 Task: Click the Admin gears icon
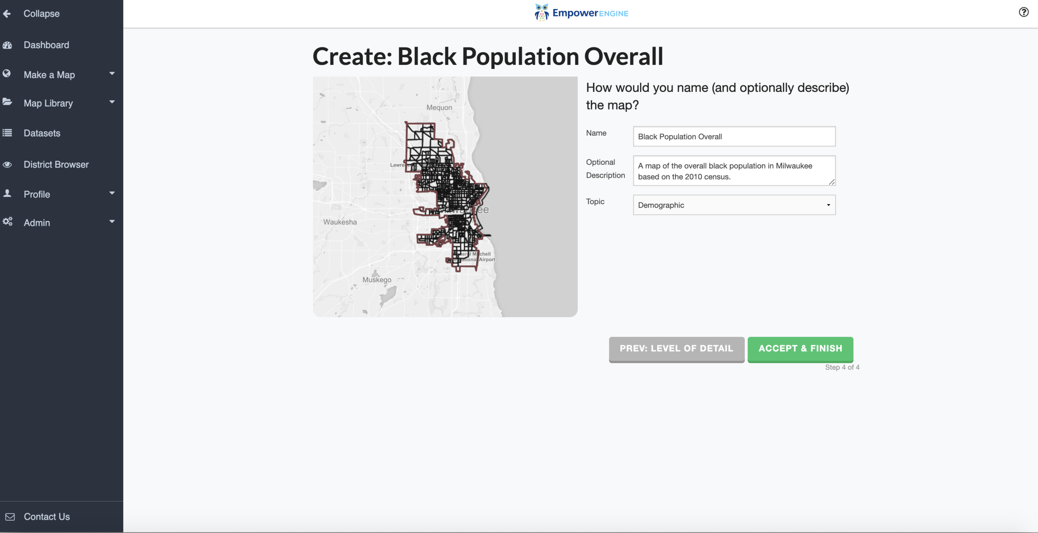7,222
